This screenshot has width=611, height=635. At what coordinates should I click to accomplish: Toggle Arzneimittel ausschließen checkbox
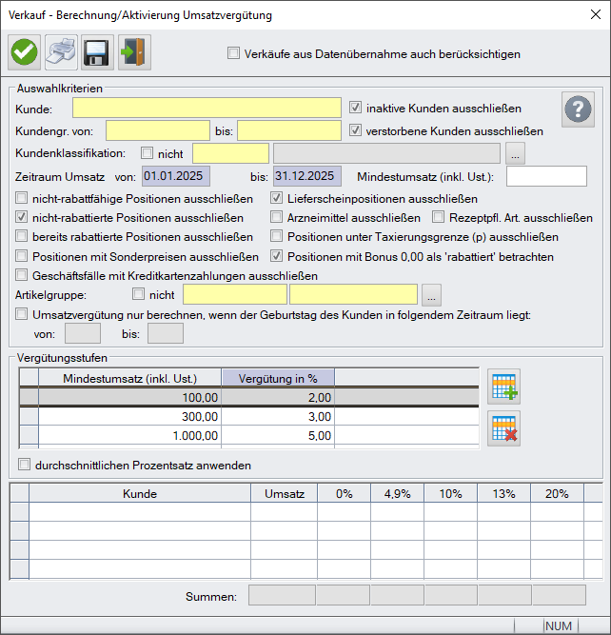click(276, 217)
